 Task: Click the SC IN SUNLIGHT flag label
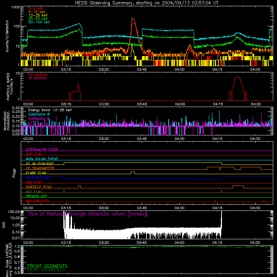pos(40,163)
